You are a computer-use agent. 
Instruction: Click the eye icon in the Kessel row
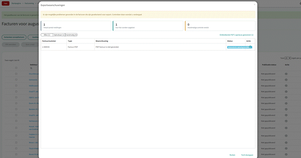click(286, 128)
